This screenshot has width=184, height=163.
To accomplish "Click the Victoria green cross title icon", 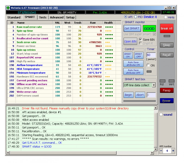I will tap(8, 8).
